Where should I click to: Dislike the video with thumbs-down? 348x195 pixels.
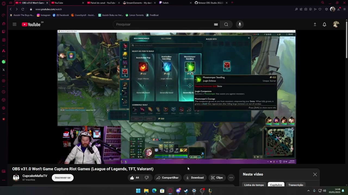(147, 178)
